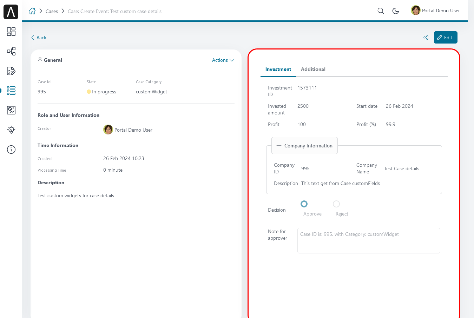Click Start date 26 Feb 2024
Screen dimensions: 474x318
coord(399,106)
